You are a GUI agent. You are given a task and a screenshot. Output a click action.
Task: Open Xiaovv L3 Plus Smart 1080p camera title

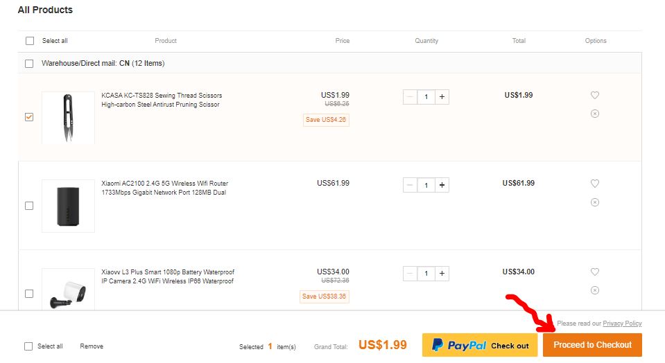(x=168, y=276)
